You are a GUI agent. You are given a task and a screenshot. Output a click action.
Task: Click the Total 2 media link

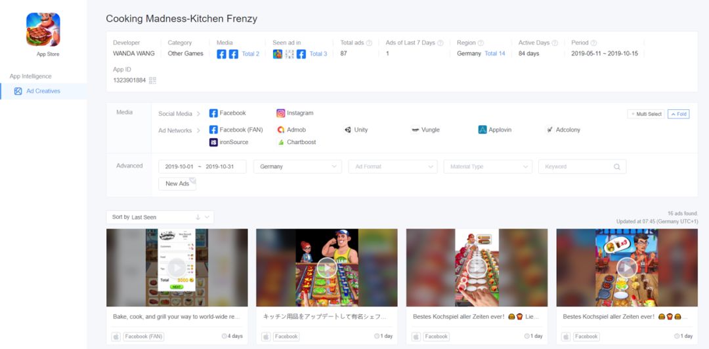pos(251,54)
